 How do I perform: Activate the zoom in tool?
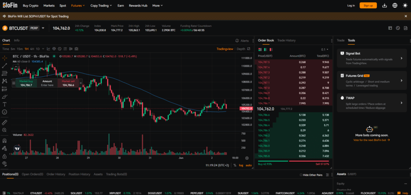tap(5, 130)
